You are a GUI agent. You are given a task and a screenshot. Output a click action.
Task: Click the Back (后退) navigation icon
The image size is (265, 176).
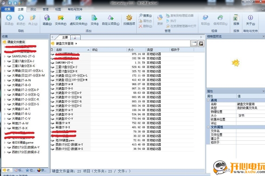pyautogui.click(x=9, y=18)
